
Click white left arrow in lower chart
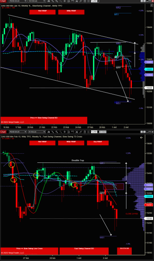[141, 138]
